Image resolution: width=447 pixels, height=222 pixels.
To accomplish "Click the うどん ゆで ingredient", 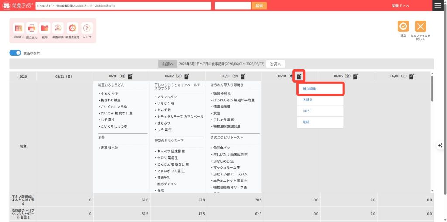I will click(108, 94).
